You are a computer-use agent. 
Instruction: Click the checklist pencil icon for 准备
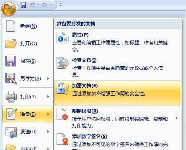click(x=12, y=114)
